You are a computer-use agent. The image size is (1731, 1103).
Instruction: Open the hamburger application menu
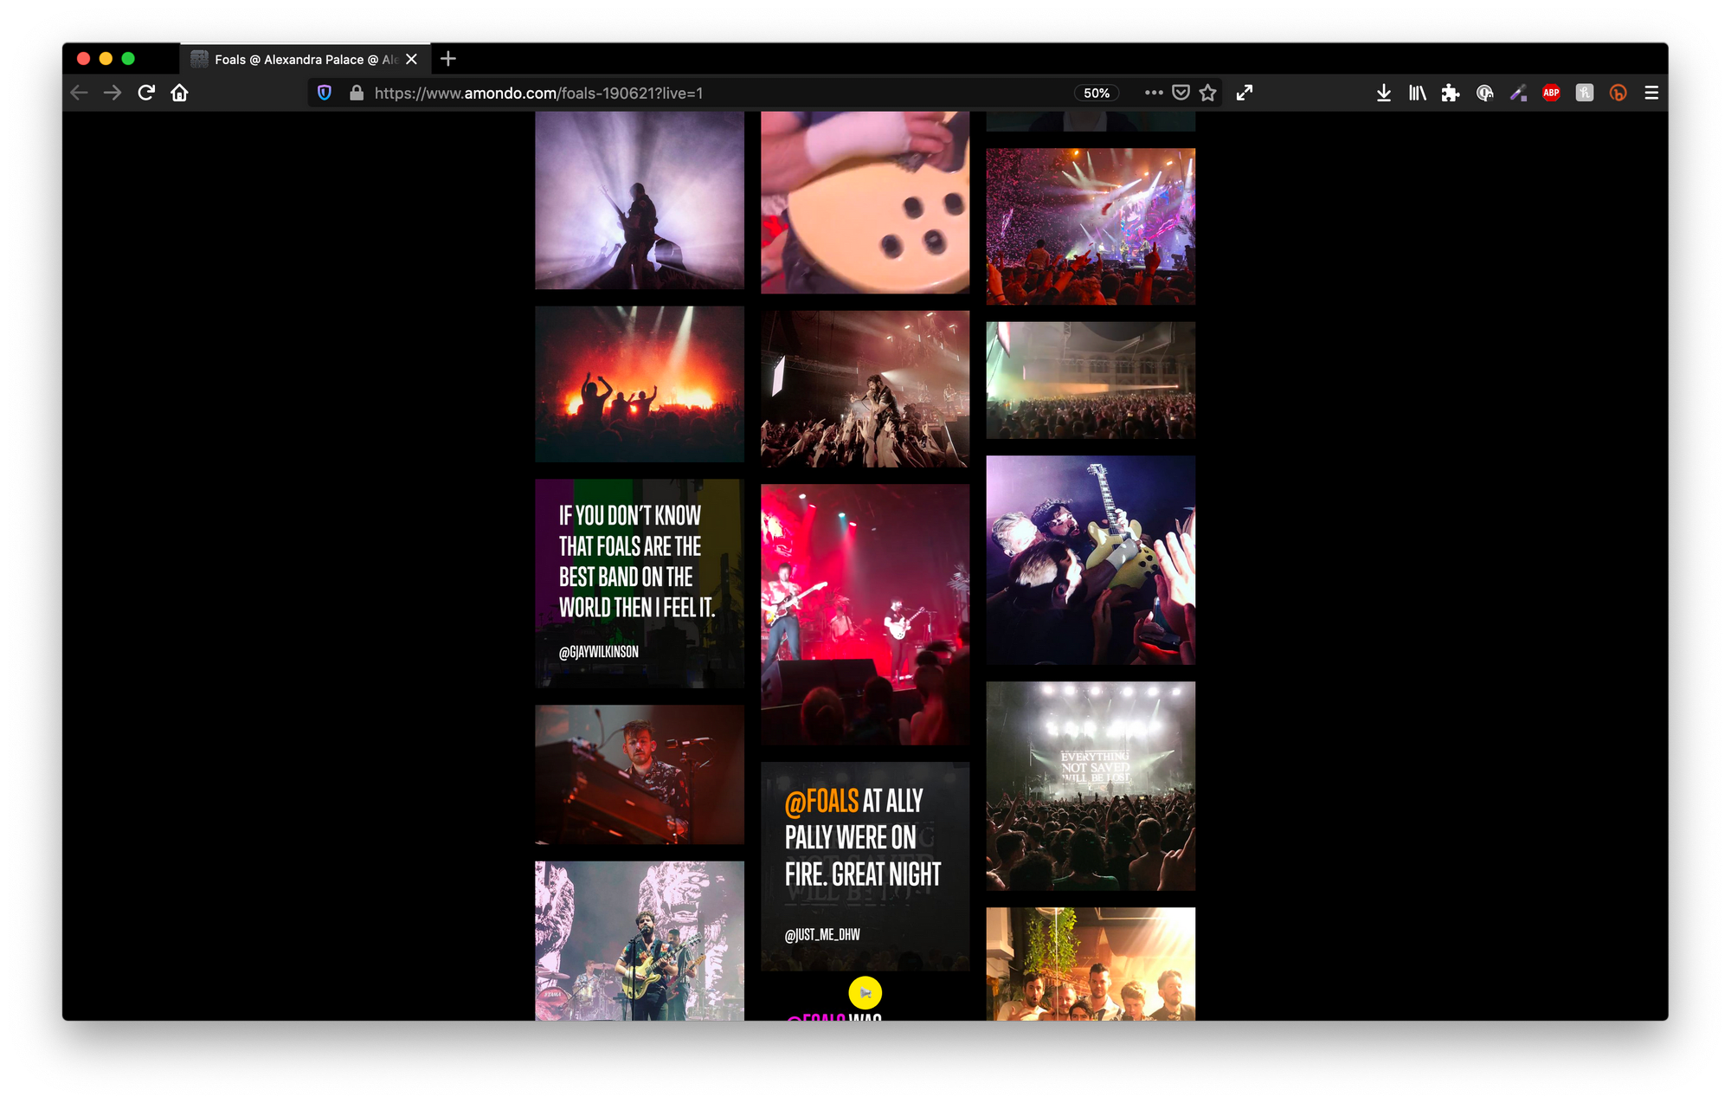point(1651,93)
